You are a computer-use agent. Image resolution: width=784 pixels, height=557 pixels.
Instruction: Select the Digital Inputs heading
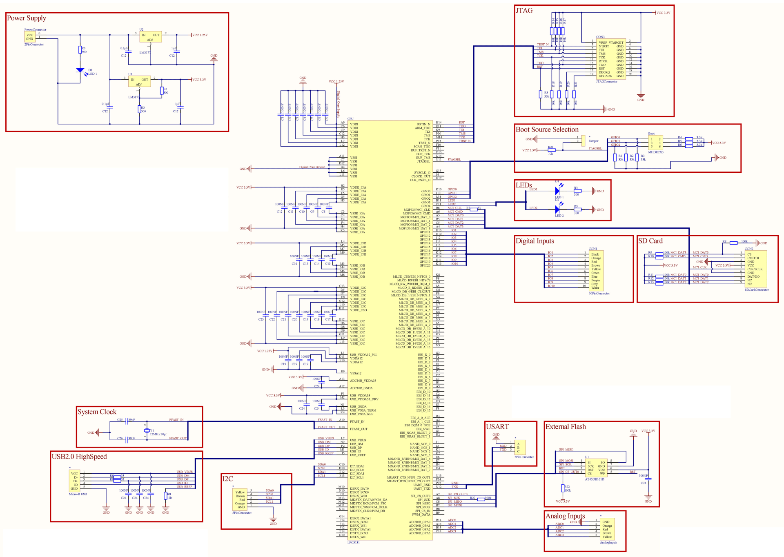[535, 241]
